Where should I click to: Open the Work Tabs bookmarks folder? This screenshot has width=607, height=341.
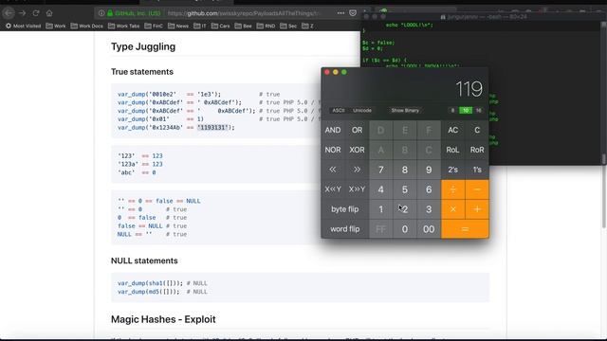coord(124,26)
